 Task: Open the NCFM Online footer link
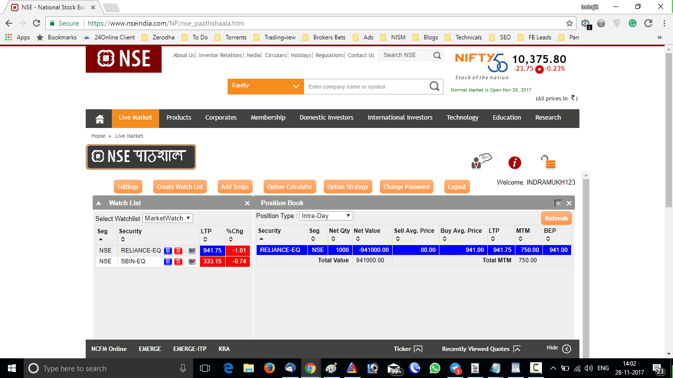click(109, 349)
